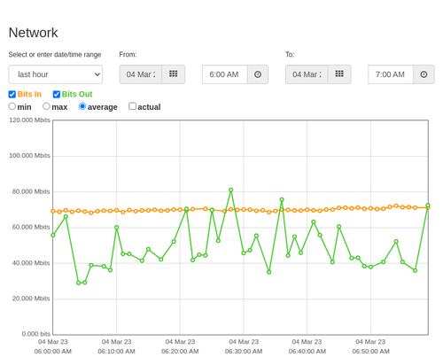Select the average radio button
This screenshot has width=443, height=357.
point(82,106)
